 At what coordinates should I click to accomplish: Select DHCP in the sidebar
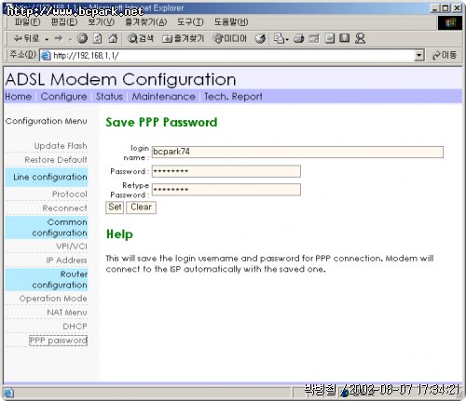(75, 327)
